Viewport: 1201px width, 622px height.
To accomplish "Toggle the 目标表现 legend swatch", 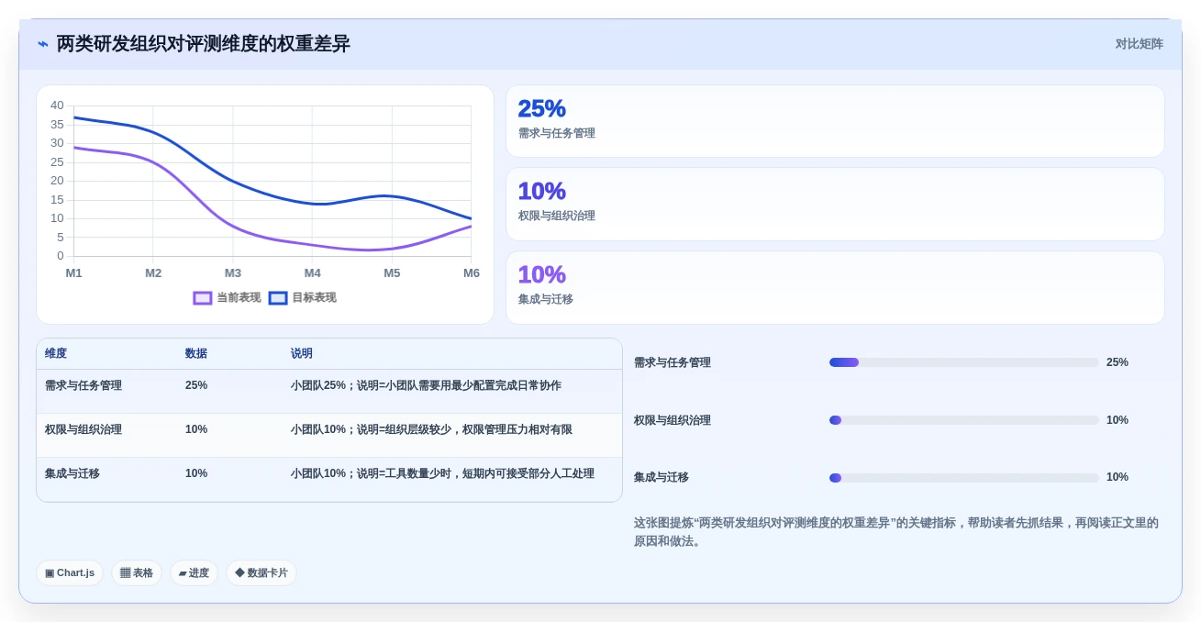I will click(x=278, y=298).
